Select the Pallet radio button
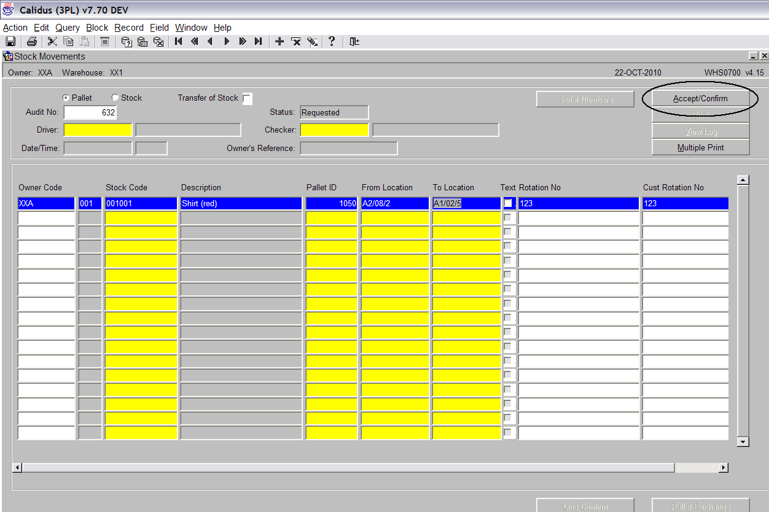This screenshot has height=512, width=769. coord(66,98)
